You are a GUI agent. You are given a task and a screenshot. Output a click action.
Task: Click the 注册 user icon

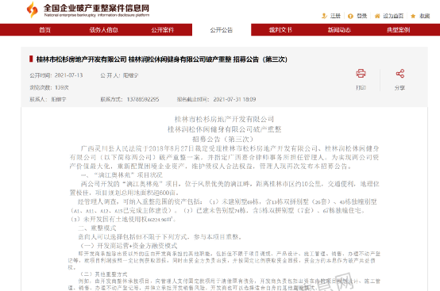324,16
